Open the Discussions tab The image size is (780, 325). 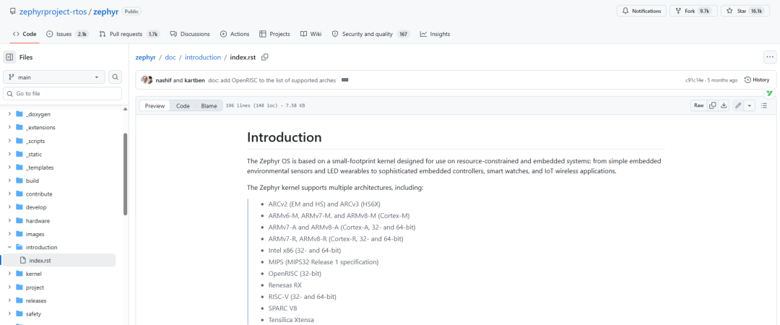(x=189, y=34)
